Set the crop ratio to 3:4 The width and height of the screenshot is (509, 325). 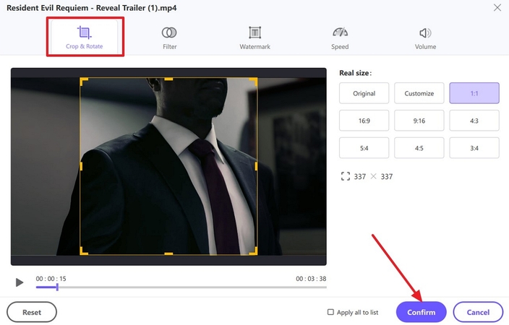click(x=474, y=148)
